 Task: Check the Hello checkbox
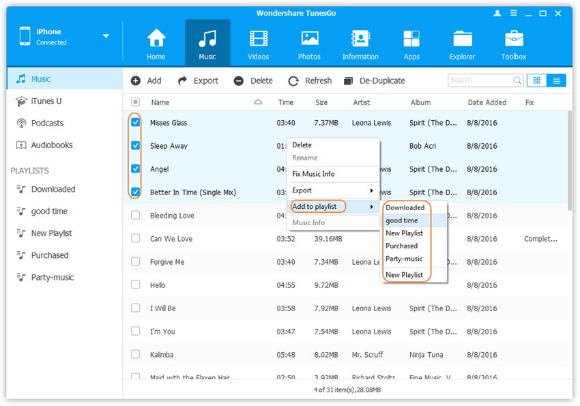(135, 285)
